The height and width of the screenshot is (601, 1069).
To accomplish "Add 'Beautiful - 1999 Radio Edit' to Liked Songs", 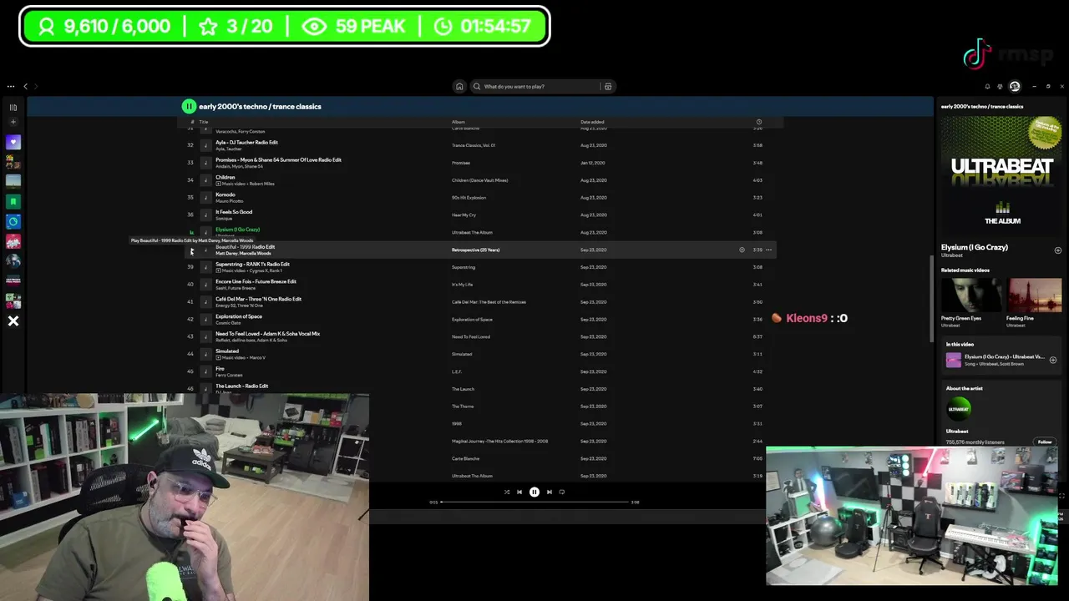I will click(742, 250).
